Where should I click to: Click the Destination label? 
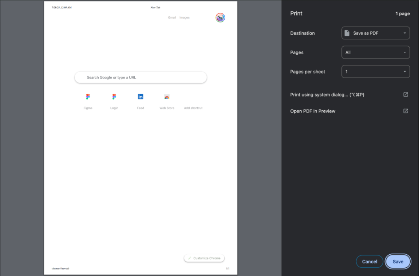[302, 33]
